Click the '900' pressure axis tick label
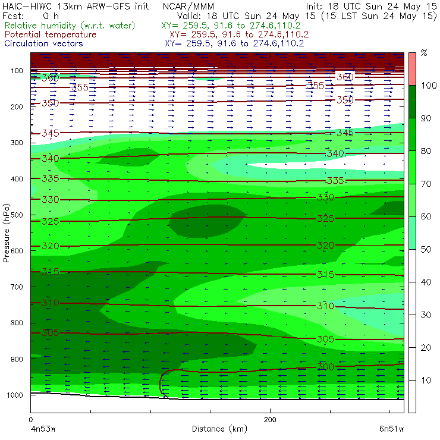Viewport: 440px width, 440px height. tap(17, 359)
